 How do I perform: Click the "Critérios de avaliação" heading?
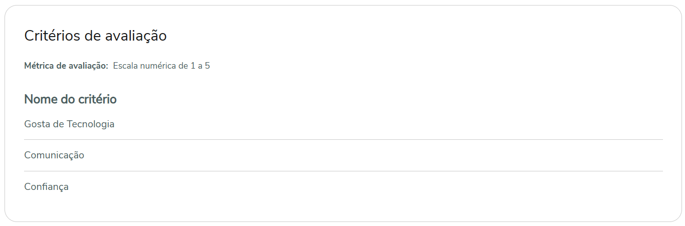(x=95, y=36)
